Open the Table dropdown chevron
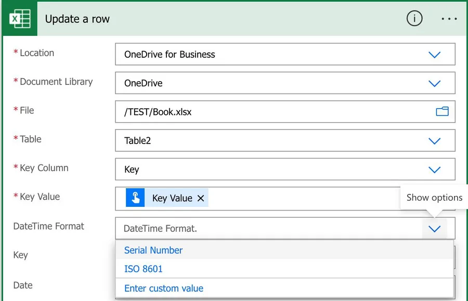The image size is (468, 301). 434,141
